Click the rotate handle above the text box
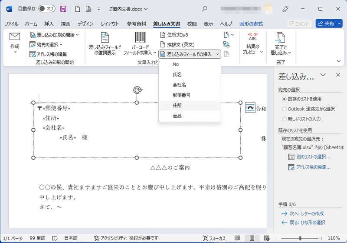The image size is (347, 243). (x=137, y=90)
